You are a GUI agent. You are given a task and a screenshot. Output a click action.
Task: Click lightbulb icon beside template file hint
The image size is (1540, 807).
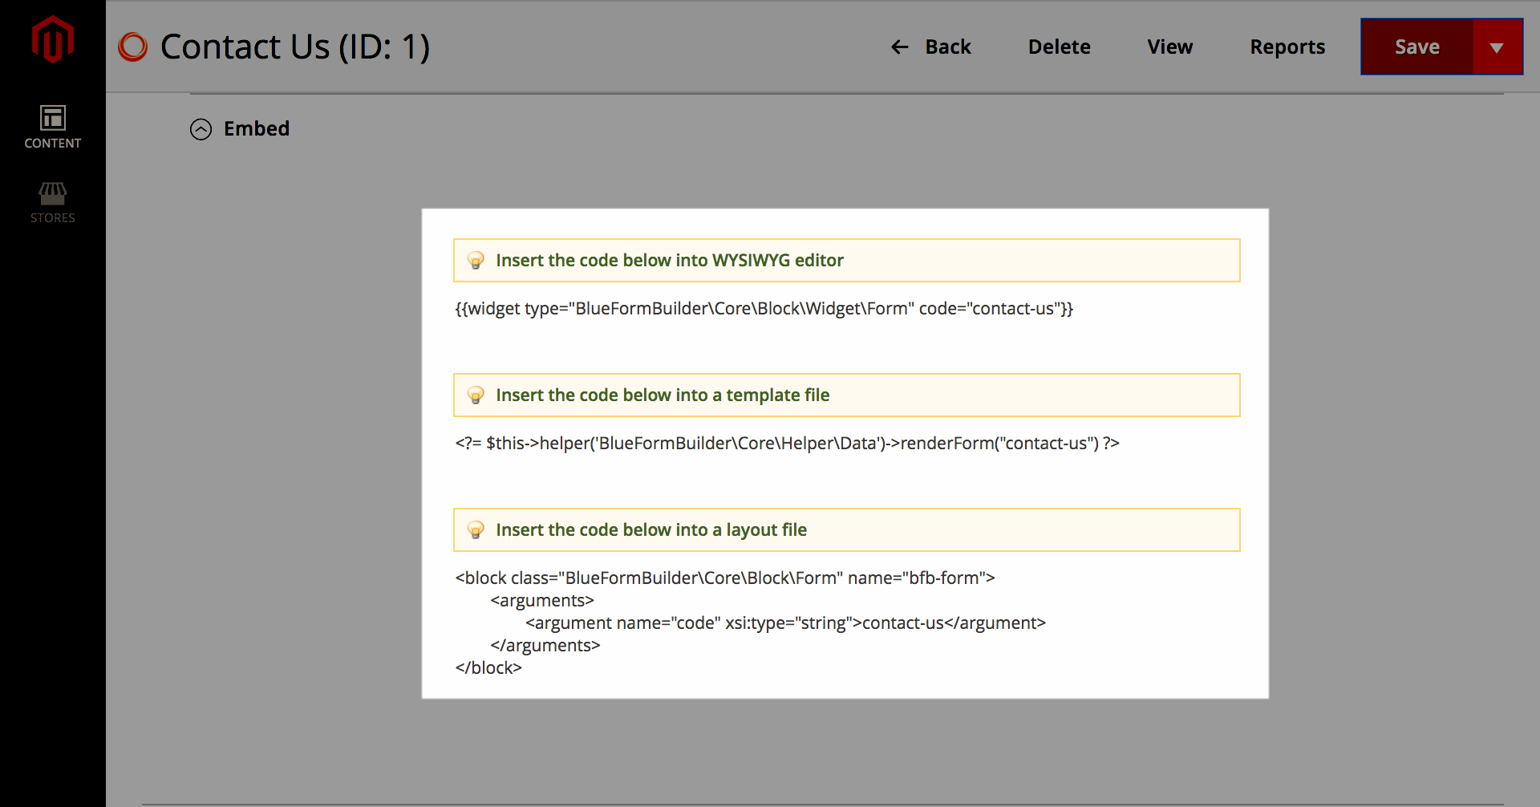pos(476,395)
